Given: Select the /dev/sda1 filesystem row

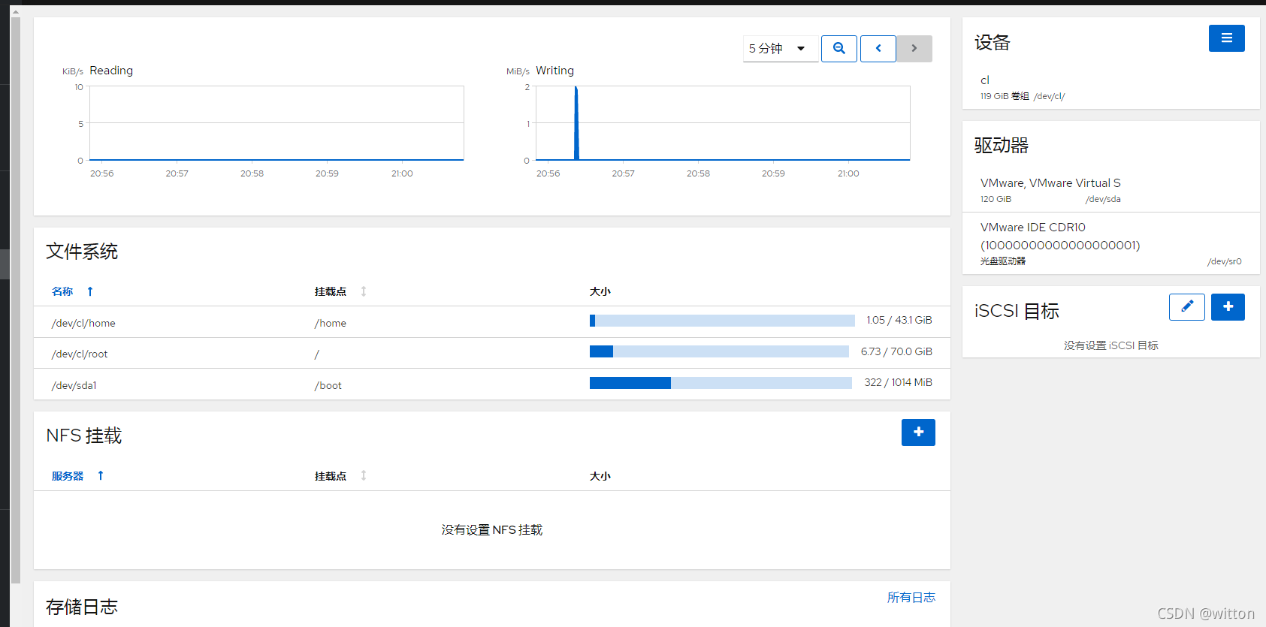Looking at the screenshot, I should point(492,384).
